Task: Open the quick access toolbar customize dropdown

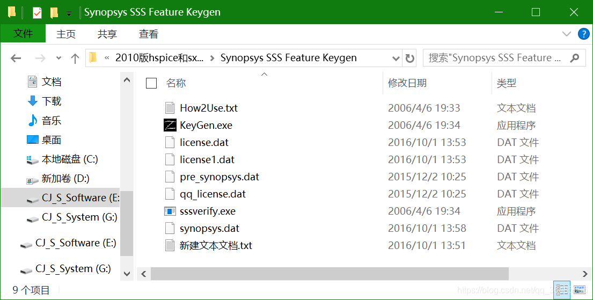Action: click(x=69, y=14)
